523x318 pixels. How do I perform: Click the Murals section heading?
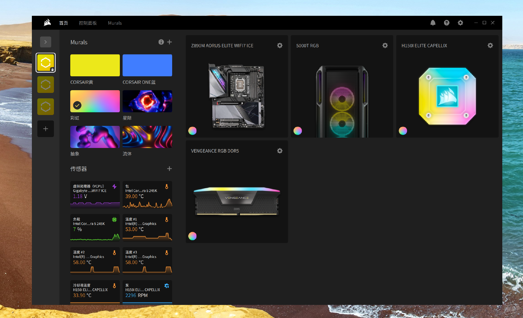pyautogui.click(x=79, y=42)
